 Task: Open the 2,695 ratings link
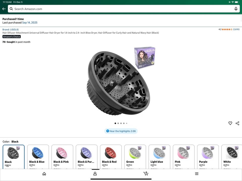(x=236, y=29)
